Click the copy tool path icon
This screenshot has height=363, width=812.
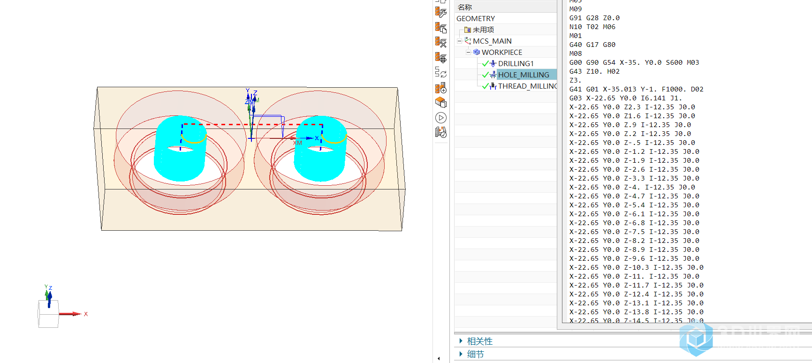440,27
